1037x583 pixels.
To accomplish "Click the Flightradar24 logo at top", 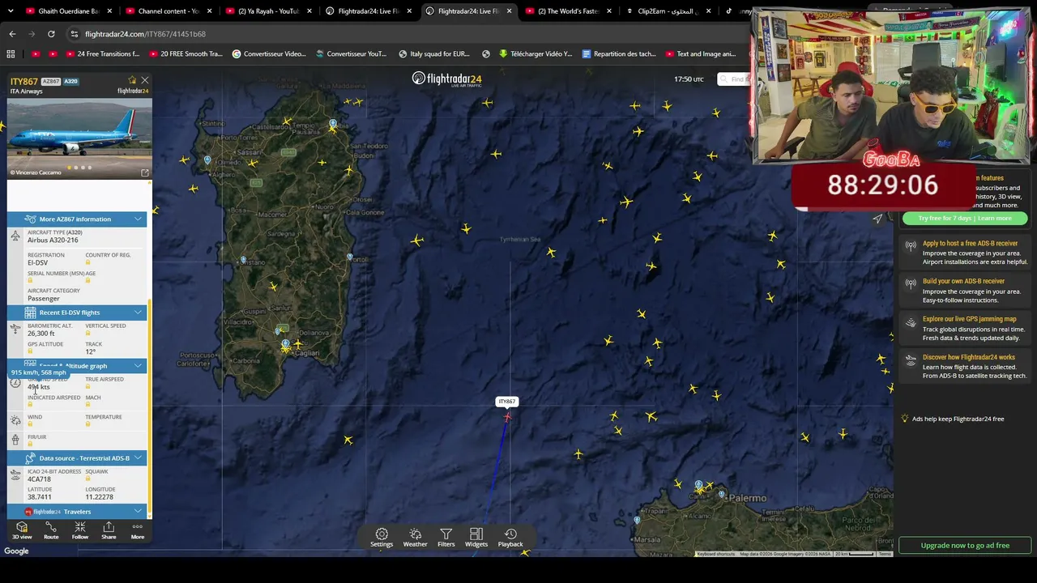I will 446,79.
